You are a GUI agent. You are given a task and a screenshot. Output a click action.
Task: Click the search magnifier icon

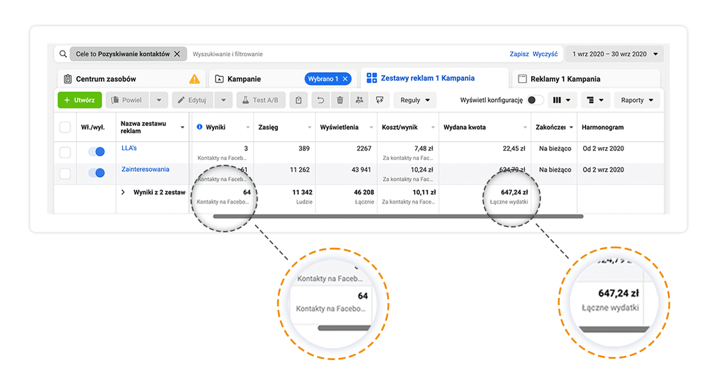(x=63, y=54)
